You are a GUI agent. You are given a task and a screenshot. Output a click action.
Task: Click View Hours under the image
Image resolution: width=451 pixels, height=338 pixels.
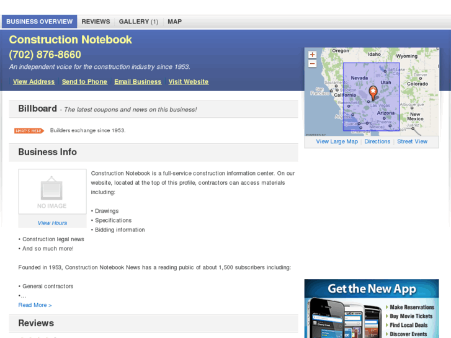pos(52,223)
